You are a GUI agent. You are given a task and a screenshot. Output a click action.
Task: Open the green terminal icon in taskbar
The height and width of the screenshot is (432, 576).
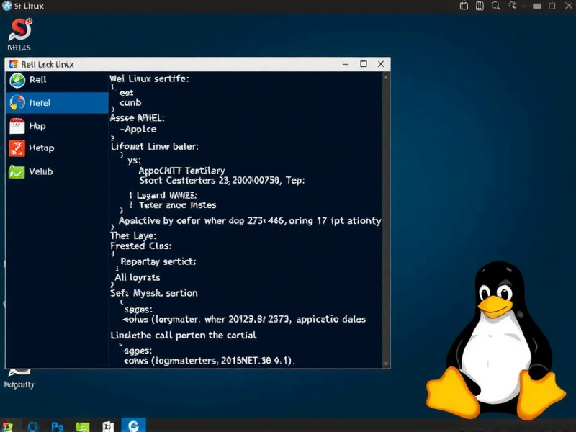tap(83, 426)
